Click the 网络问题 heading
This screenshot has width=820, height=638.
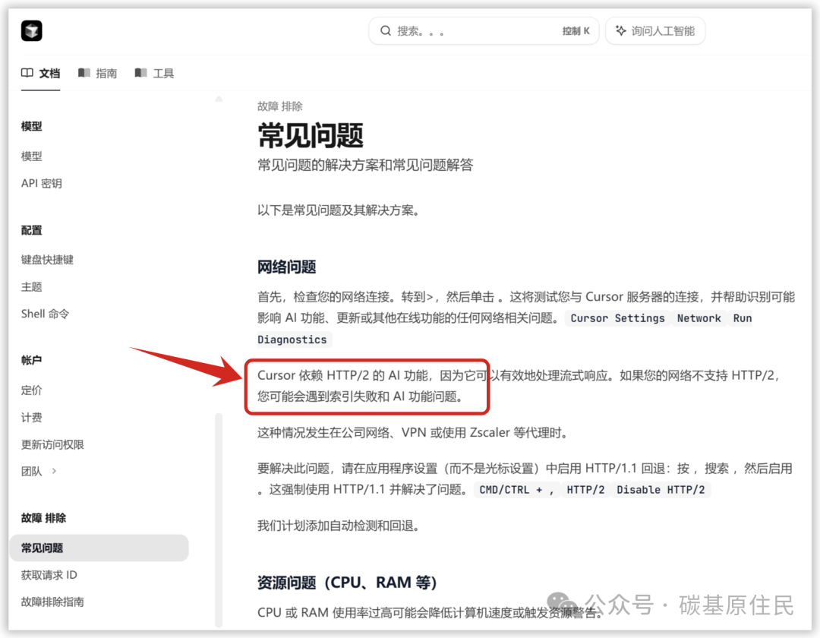[x=286, y=267]
